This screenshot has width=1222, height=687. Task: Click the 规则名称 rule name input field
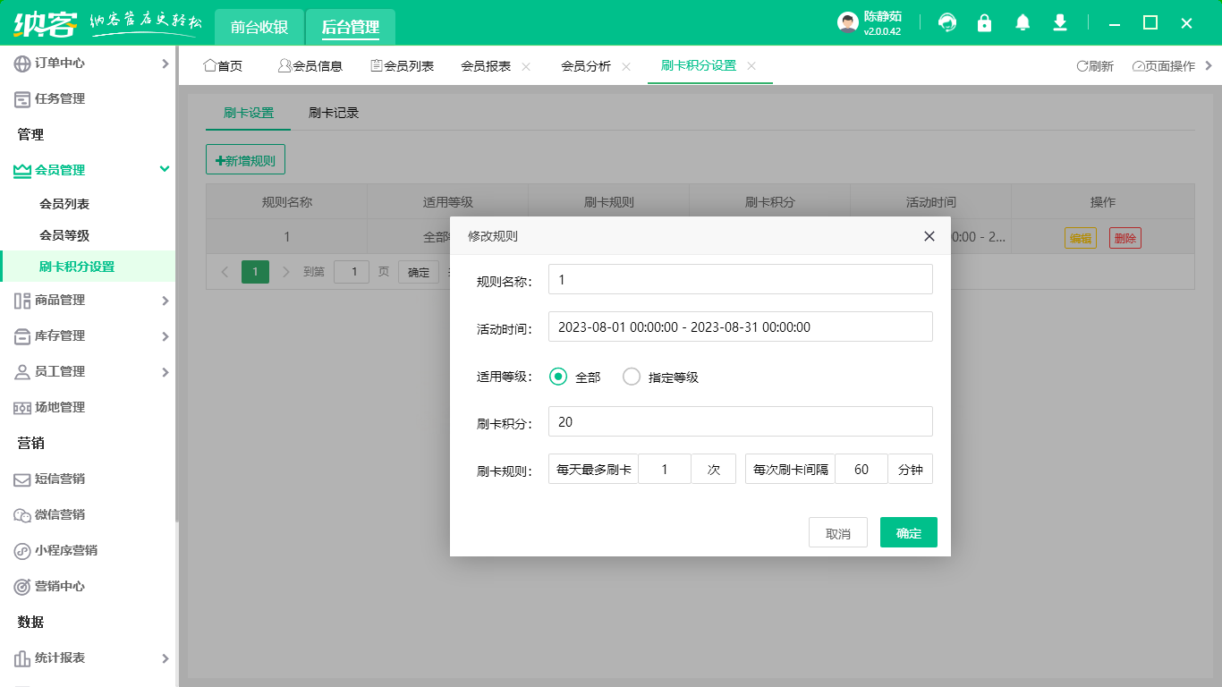[x=740, y=278]
